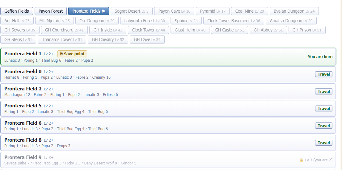Select Clock Tower Basement Lv 36 tab
The image size is (342, 170).
234,21
